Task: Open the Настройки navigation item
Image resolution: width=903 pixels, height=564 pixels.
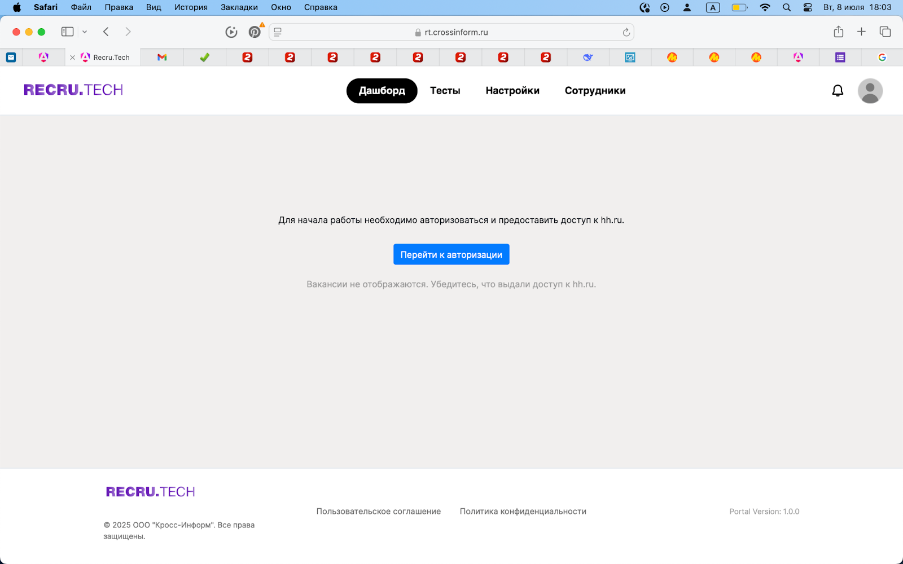Action: [x=512, y=91]
